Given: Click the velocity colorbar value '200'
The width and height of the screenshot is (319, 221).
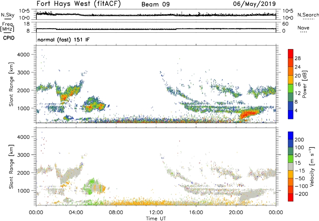Looking at the screenshot, I should point(299,140).
